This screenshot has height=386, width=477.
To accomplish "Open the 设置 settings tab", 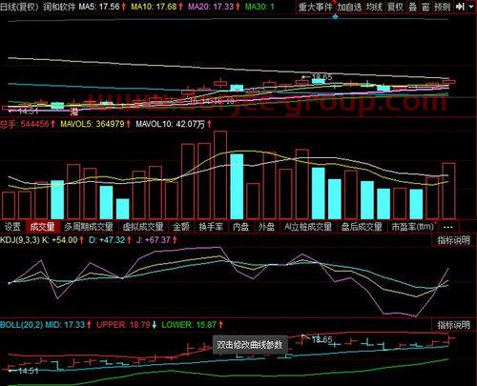I will (12, 227).
